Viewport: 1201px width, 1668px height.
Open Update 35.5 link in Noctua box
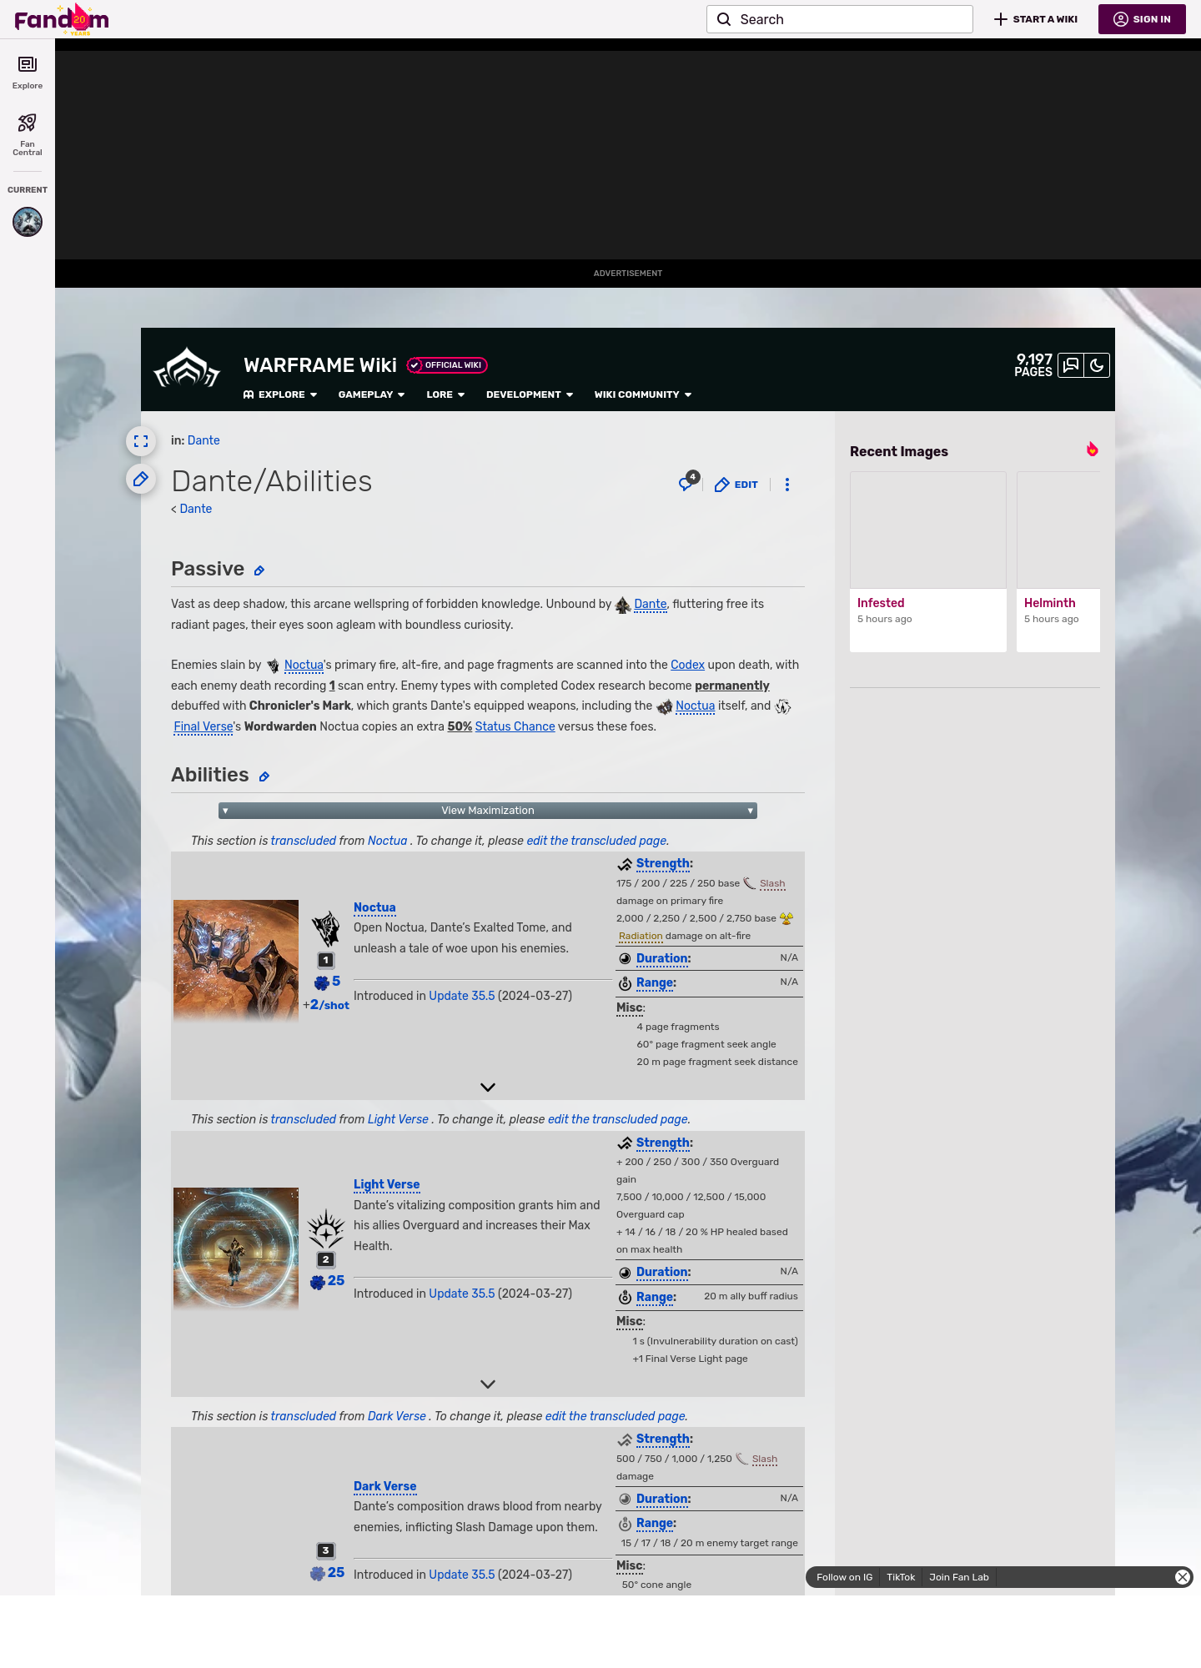click(x=462, y=996)
